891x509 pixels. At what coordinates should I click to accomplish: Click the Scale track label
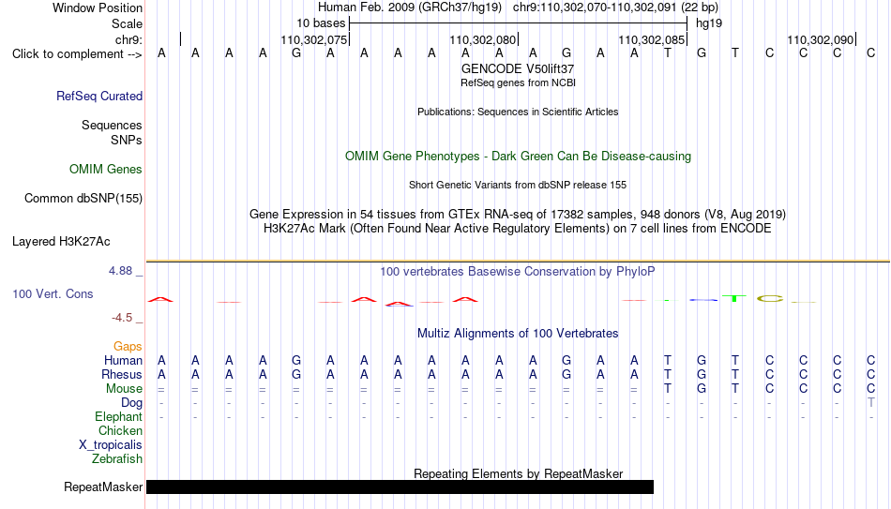point(128,23)
